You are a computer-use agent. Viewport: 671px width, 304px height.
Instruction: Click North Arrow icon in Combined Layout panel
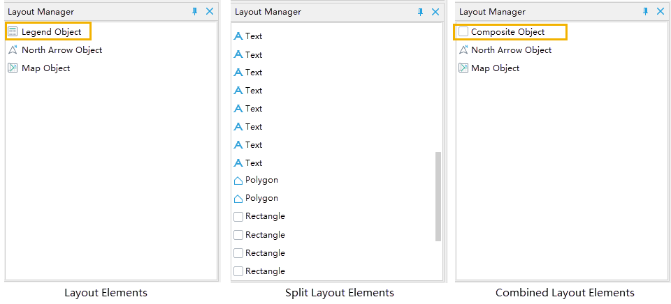(463, 50)
